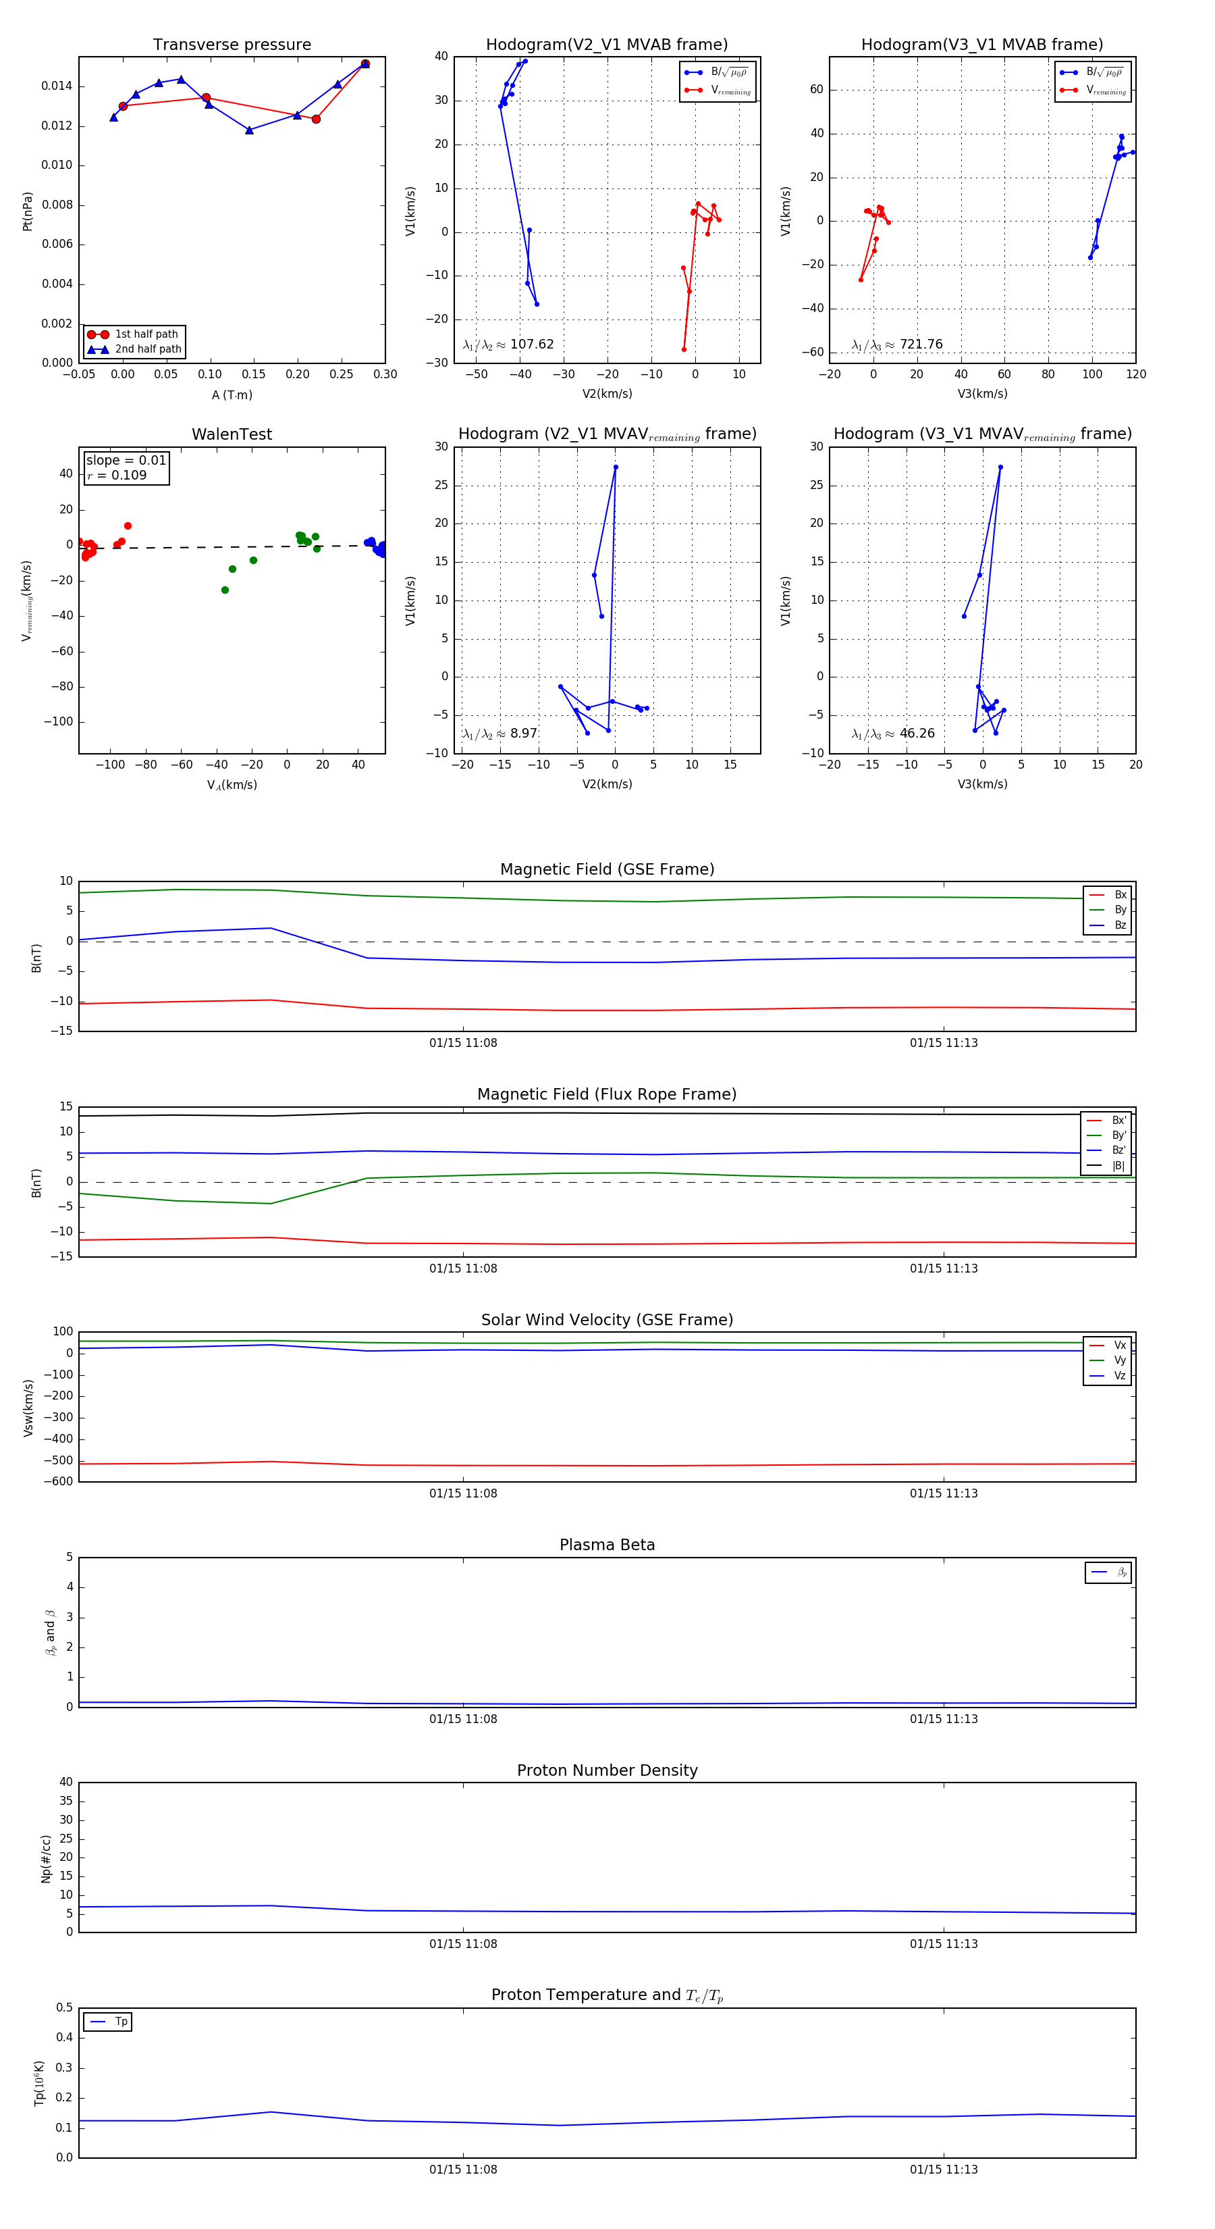Image resolution: width=1215 pixels, height=2229 pixels.
Task: Click the "Magnetic Field (GSE Frame)" title
Action: (607, 869)
